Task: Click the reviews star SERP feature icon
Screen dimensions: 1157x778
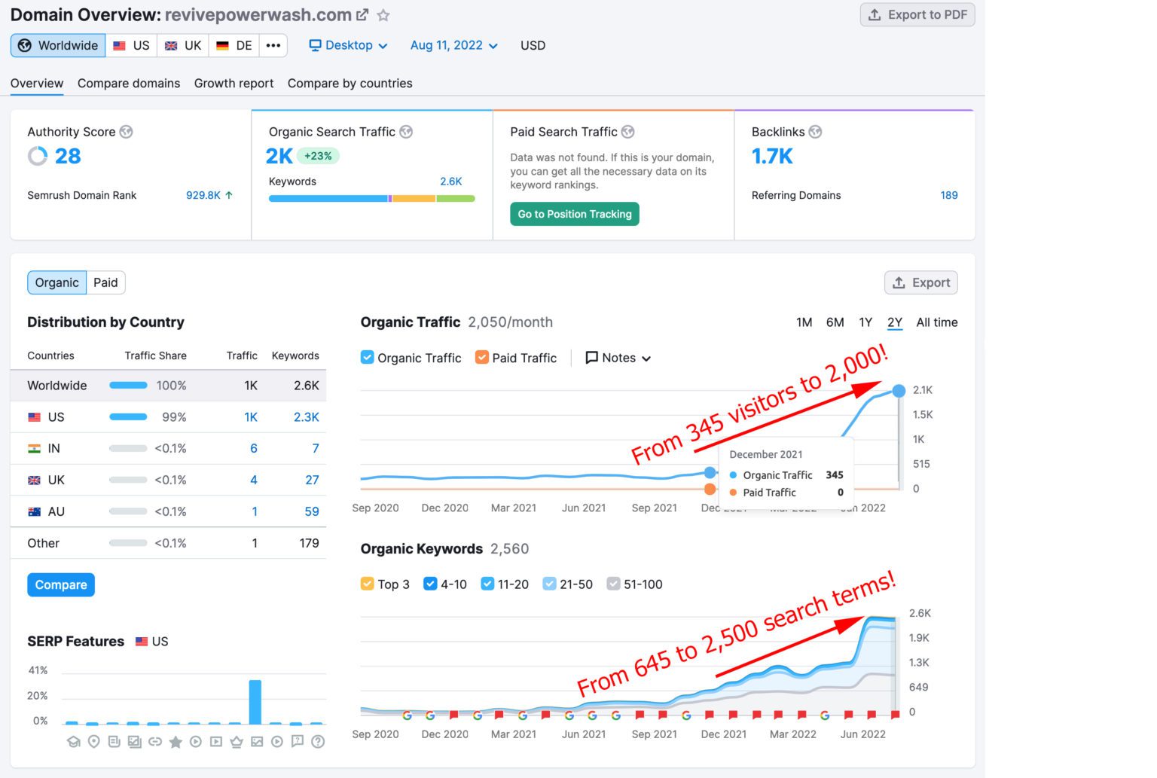Action: tap(176, 742)
